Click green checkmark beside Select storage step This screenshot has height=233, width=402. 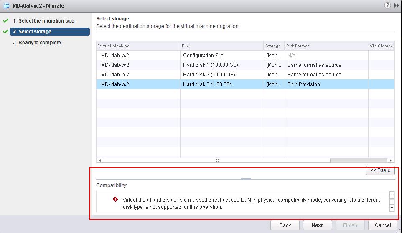(x=5, y=32)
